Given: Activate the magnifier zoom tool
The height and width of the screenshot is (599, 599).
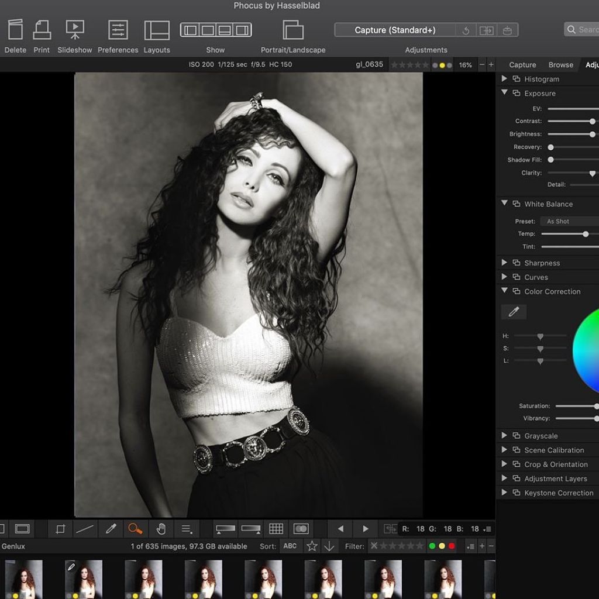Looking at the screenshot, I should click(135, 529).
